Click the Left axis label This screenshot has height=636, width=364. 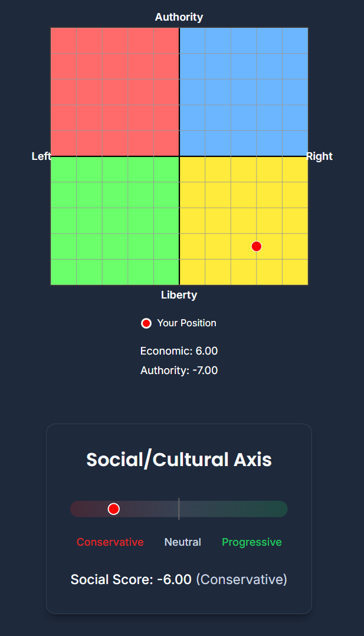click(x=41, y=156)
